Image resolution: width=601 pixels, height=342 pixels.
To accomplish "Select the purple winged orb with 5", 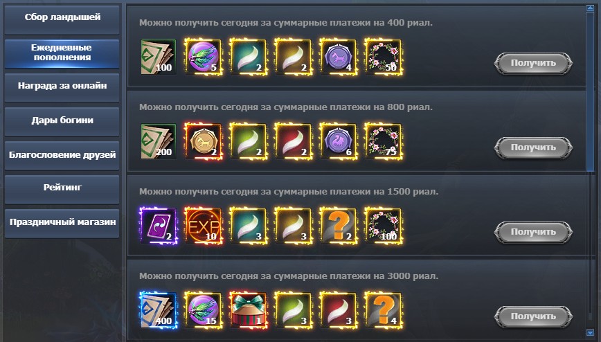I will tap(203, 57).
